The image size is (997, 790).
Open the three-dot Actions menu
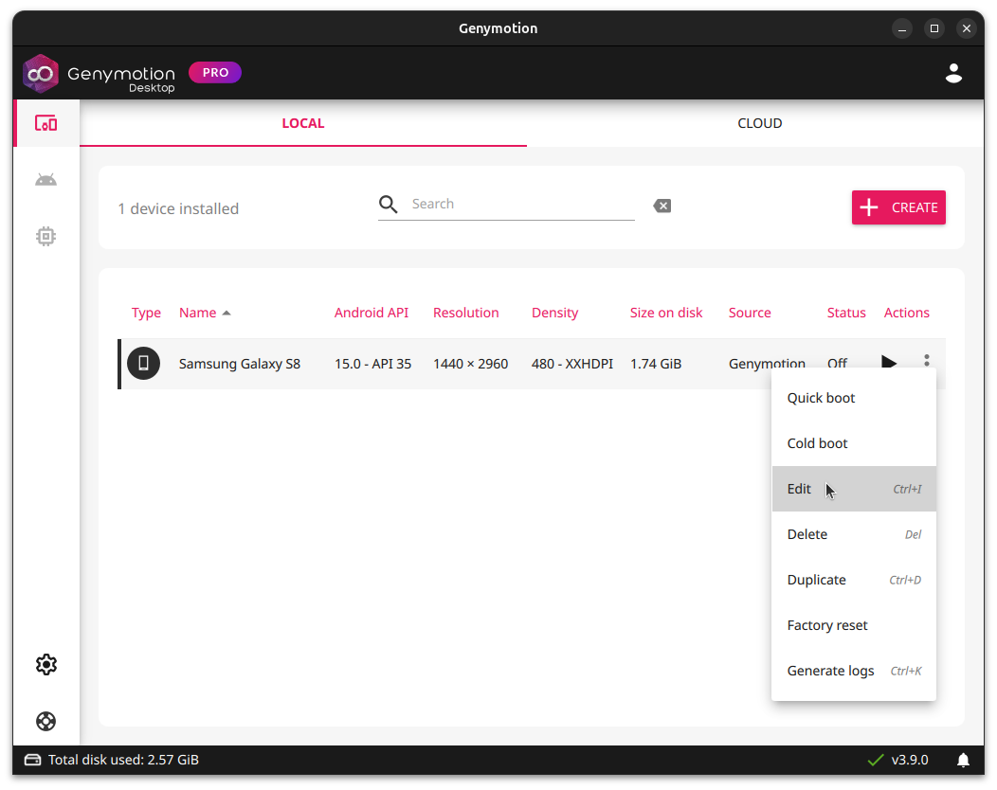tap(926, 362)
